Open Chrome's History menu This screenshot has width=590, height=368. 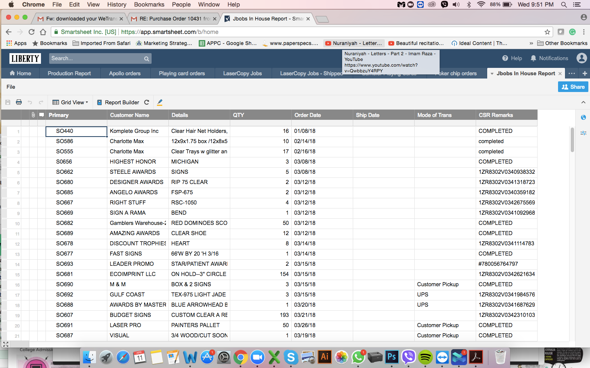point(117,4)
